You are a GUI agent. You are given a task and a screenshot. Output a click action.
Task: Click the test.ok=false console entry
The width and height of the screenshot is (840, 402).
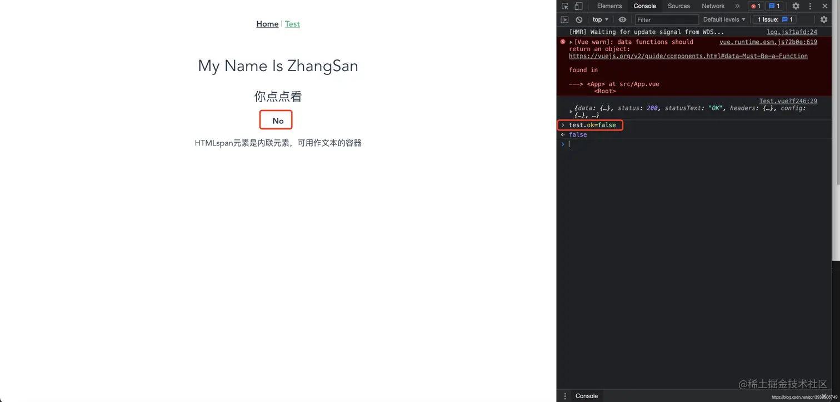click(592, 125)
